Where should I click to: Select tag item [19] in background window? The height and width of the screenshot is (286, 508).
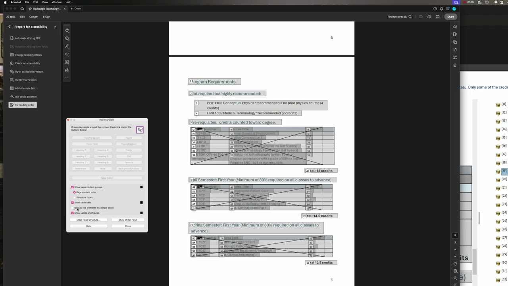pos(504,171)
